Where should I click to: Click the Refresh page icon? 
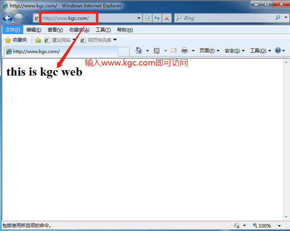pyautogui.click(x=157, y=18)
